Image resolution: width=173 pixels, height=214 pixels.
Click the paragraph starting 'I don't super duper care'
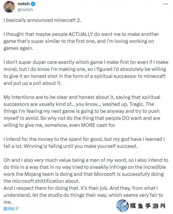click(86, 73)
